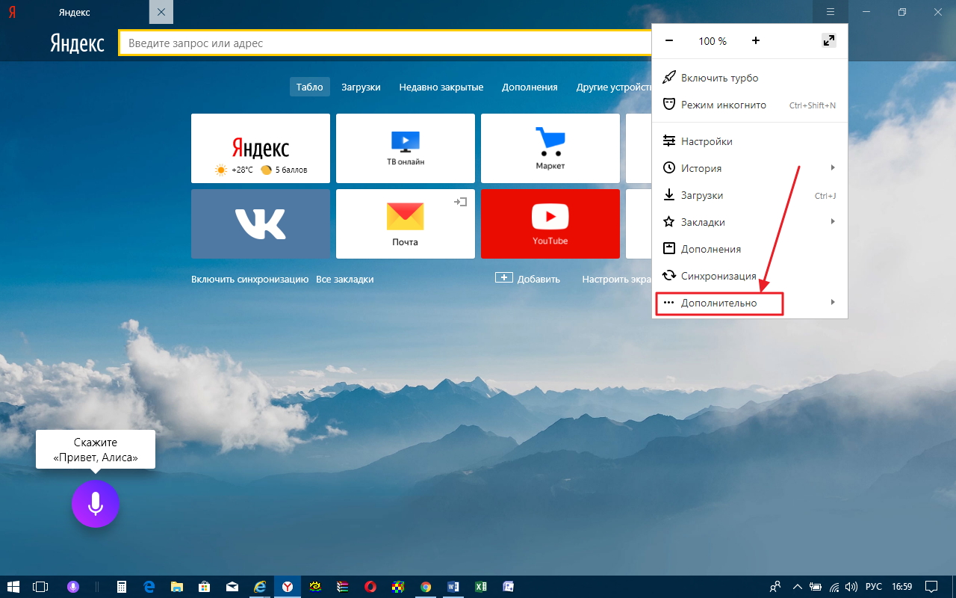Launch Microsoft Edge from taskbar

pyautogui.click(x=149, y=587)
